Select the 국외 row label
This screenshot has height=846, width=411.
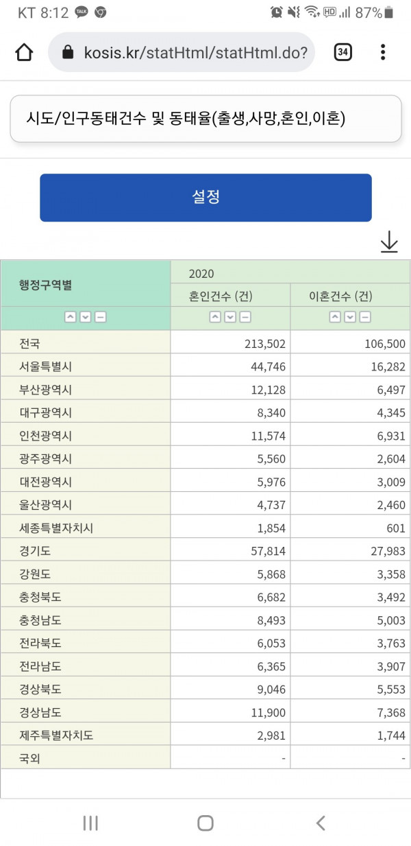(86, 757)
